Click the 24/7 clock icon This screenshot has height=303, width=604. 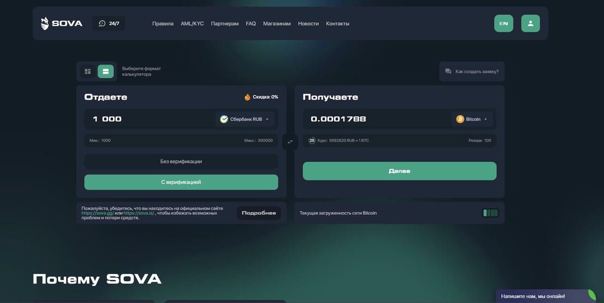[x=102, y=23]
